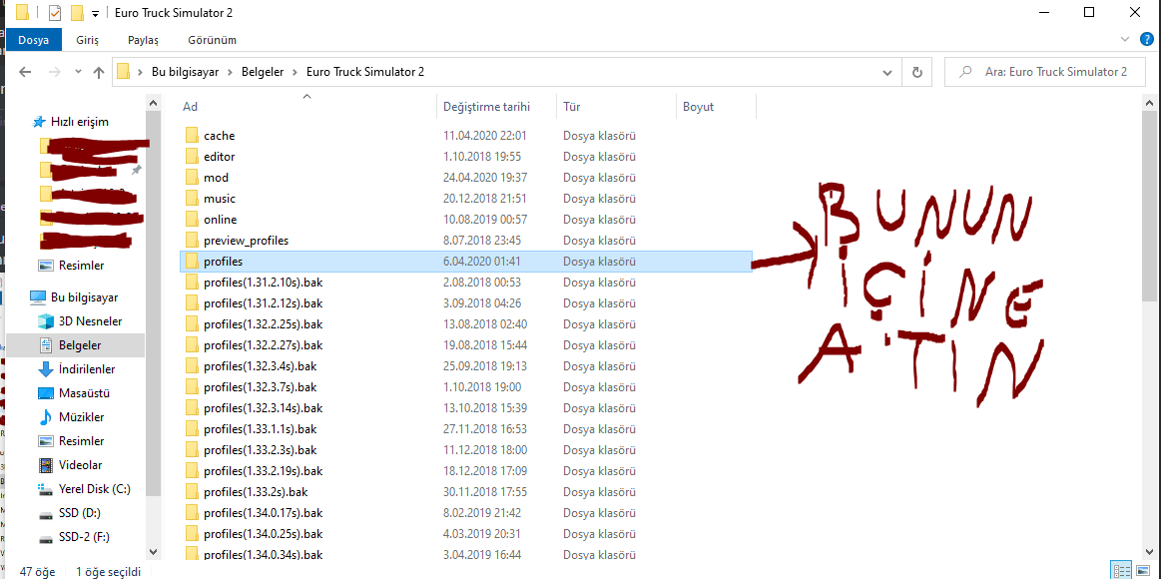1161x579 pixels.
Task: Select the mod folder icon
Action: (192, 178)
